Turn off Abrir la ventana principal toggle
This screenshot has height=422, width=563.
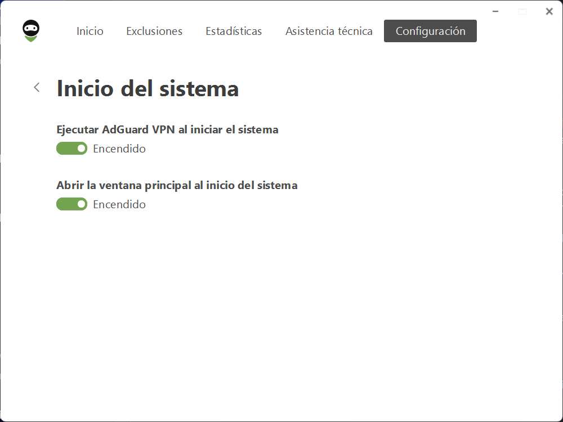tap(72, 204)
